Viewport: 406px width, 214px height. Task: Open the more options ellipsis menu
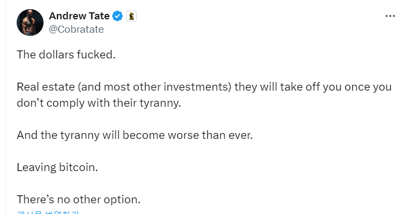click(390, 16)
